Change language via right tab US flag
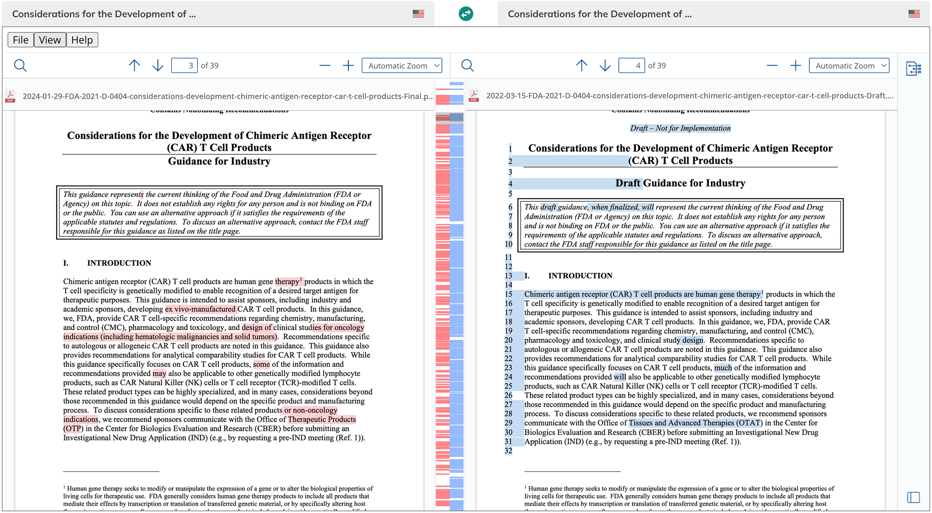The height and width of the screenshot is (513, 932). 914,14
